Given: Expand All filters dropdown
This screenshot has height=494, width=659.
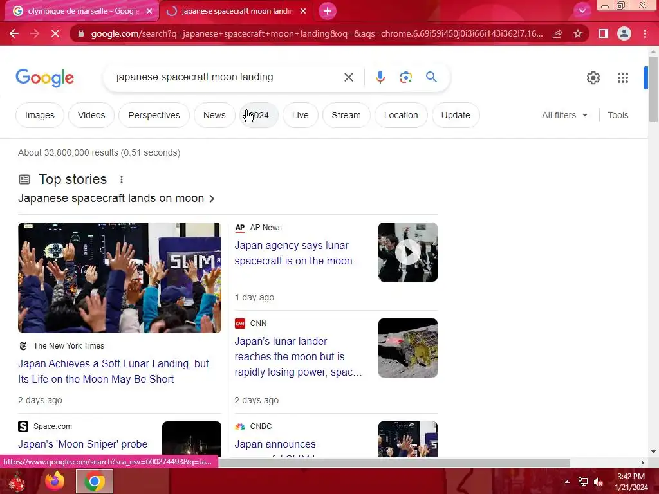Looking at the screenshot, I should (x=564, y=115).
